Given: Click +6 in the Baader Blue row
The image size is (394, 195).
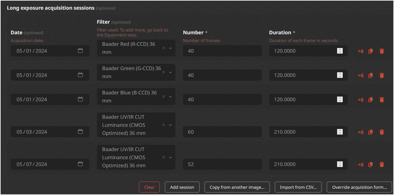Looking at the screenshot, I should click(361, 100).
